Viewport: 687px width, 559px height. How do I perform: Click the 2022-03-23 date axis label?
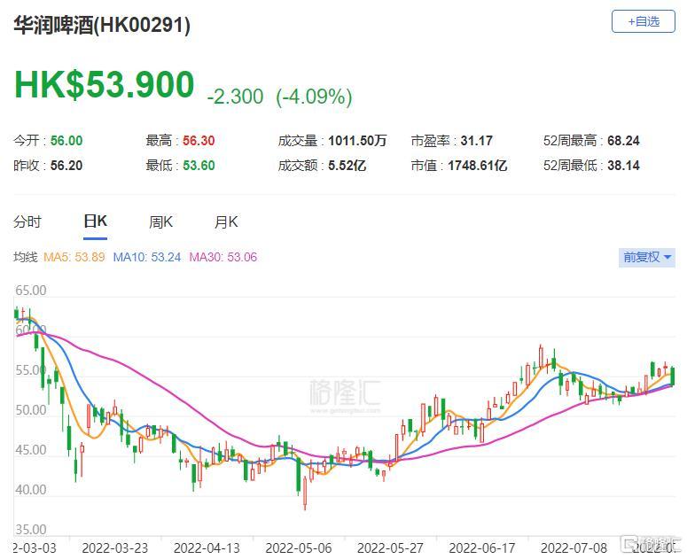[x=115, y=548]
